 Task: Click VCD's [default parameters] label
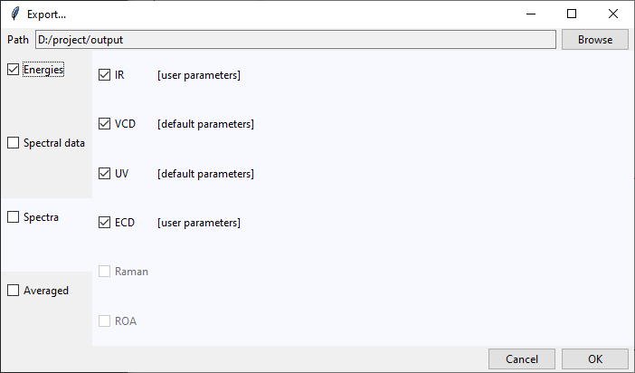(x=205, y=124)
